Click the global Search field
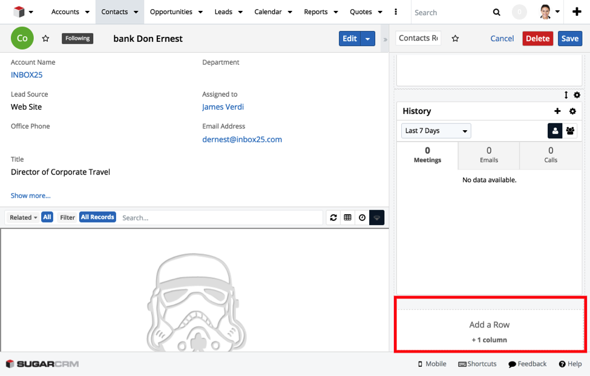Viewport: 590px width, 376px height. (x=451, y=13)
